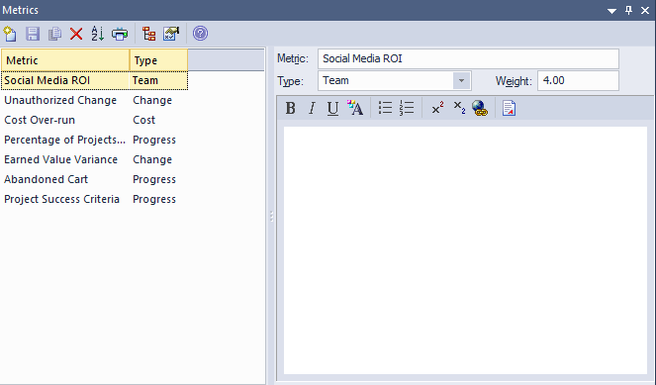Sort by the Metric column header
Image resolution: width=656 pixels, height=385 pixels.
(x=65, y=60)
